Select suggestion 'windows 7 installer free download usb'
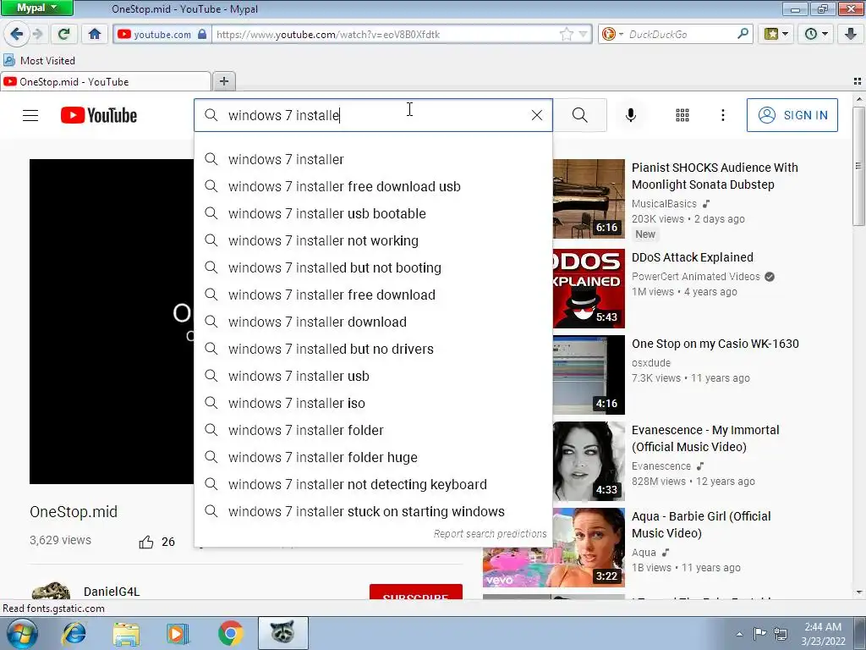Screen dimensions: 866x650 (x=373, y=186)
